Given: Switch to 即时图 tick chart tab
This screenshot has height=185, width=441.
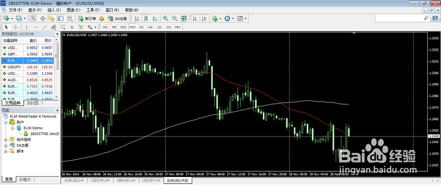Looking at the screenshot, I should pos(33,103).
